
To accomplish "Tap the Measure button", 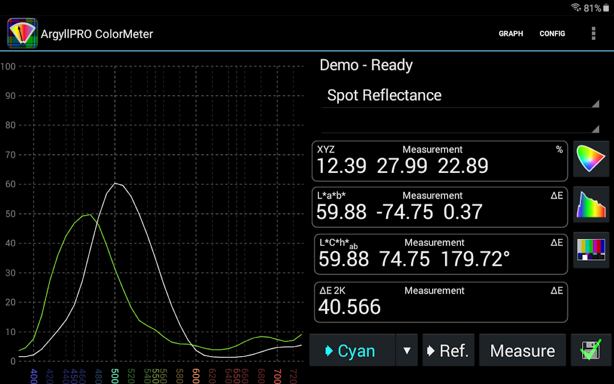I will click(x=522, y=350).
